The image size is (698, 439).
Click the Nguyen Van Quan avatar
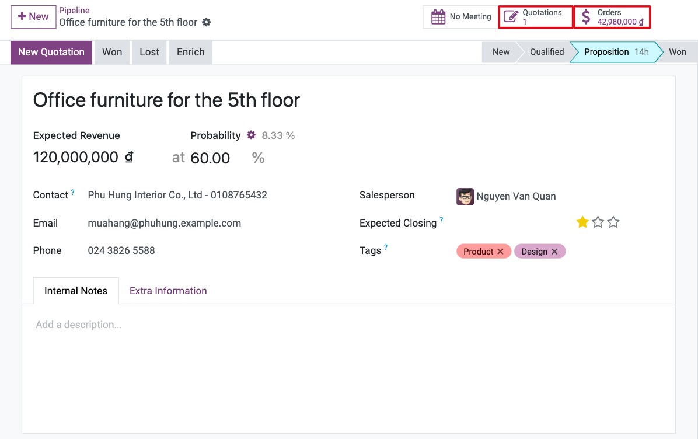click(465, 196)
